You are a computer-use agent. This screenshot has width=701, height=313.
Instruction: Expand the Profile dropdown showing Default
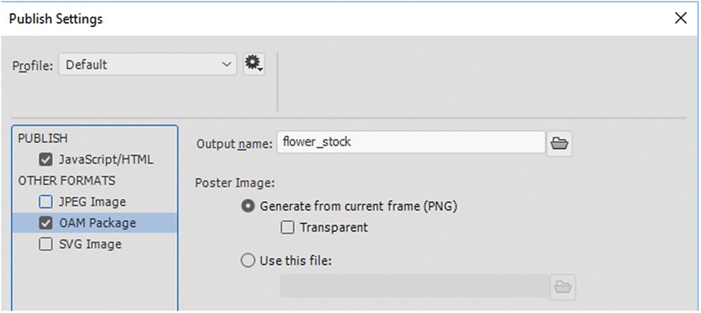pos(147,65)
